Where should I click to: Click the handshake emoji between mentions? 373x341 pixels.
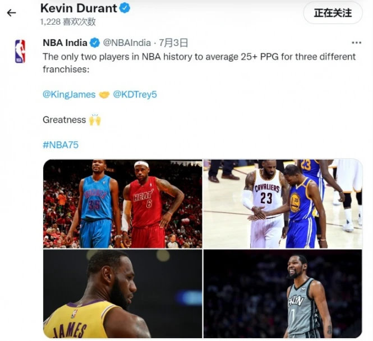coord(104,95)
